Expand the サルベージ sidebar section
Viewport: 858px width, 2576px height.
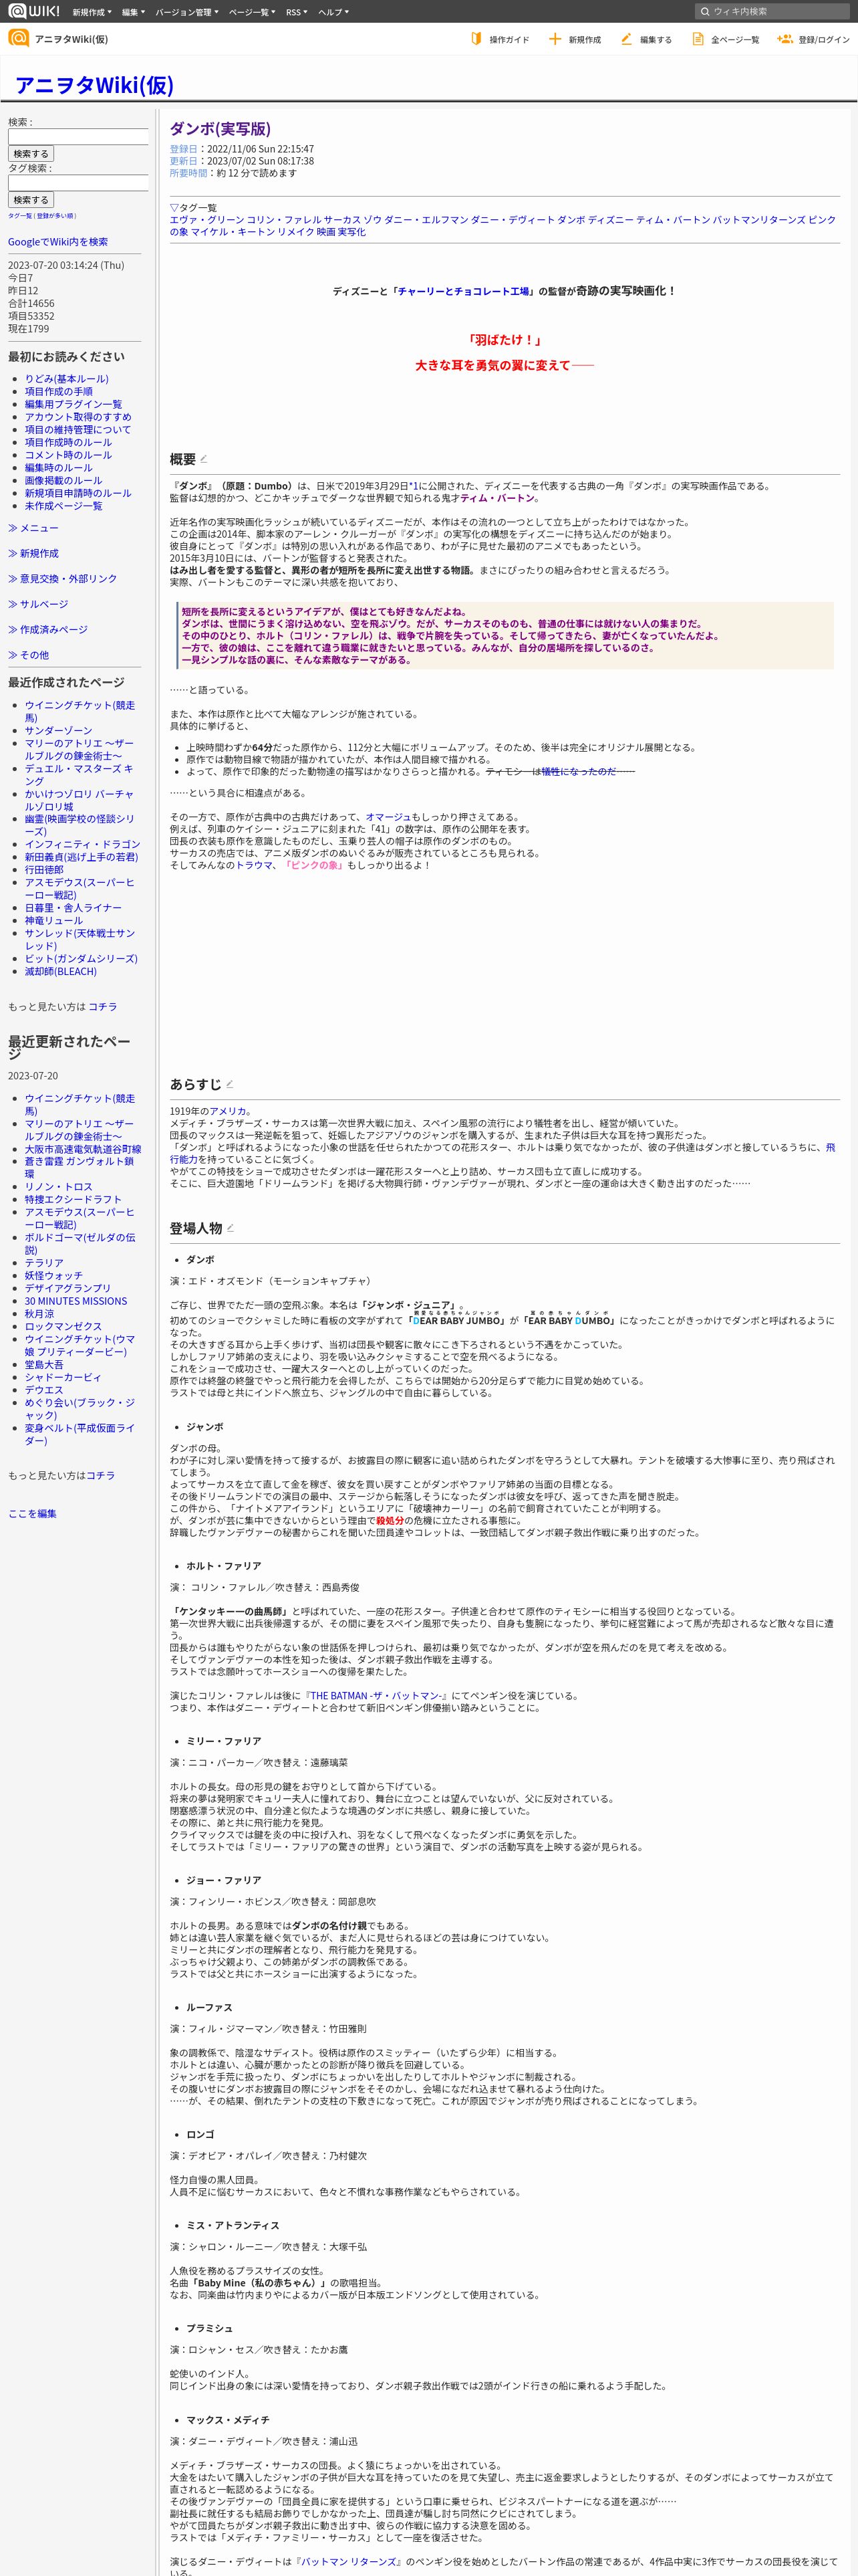[38, 604]
